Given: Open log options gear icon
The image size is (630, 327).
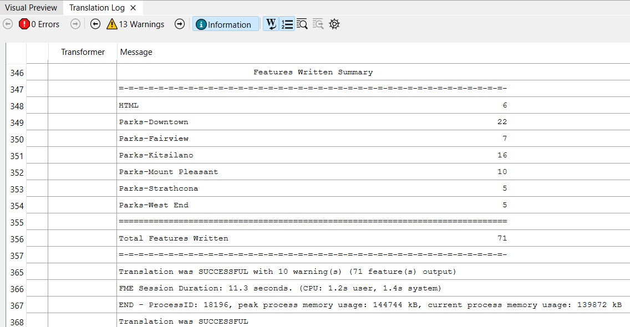Looking at the screenshot, I should tap(334, 24).
